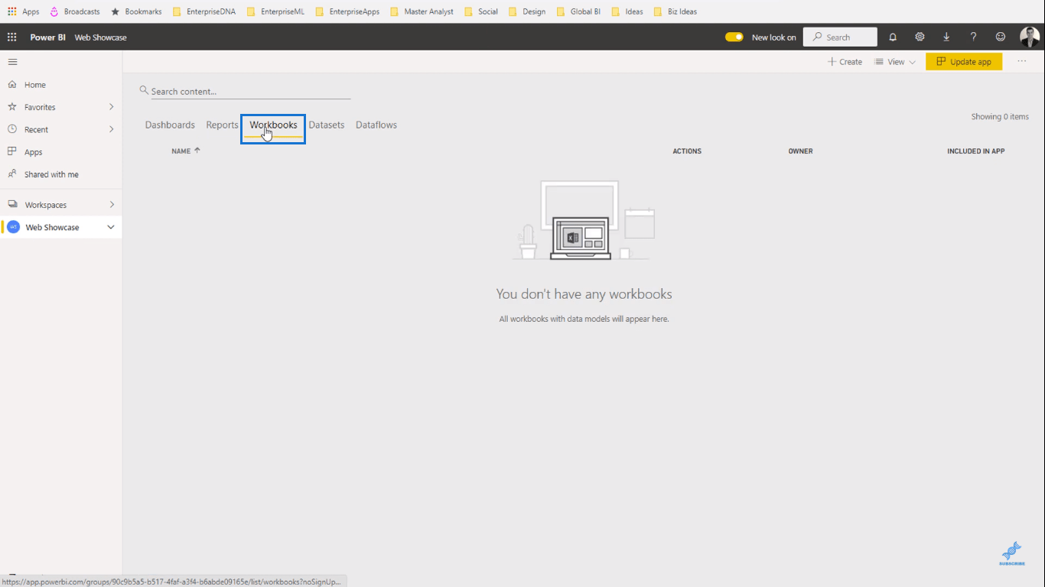Expand the Workspaces flyout chevron
This screenshot has width=1045, height=587.
[x=112, y=205]
